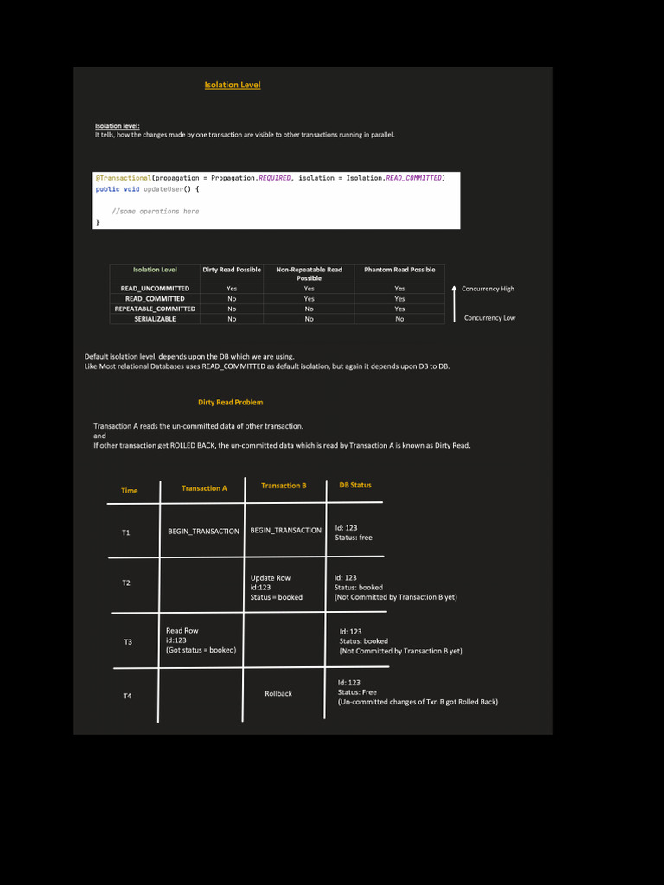This screenshot has width=664, height=885.
Task: Click the Phantom Read Possible column header
Action: click(x=399, y=270)
